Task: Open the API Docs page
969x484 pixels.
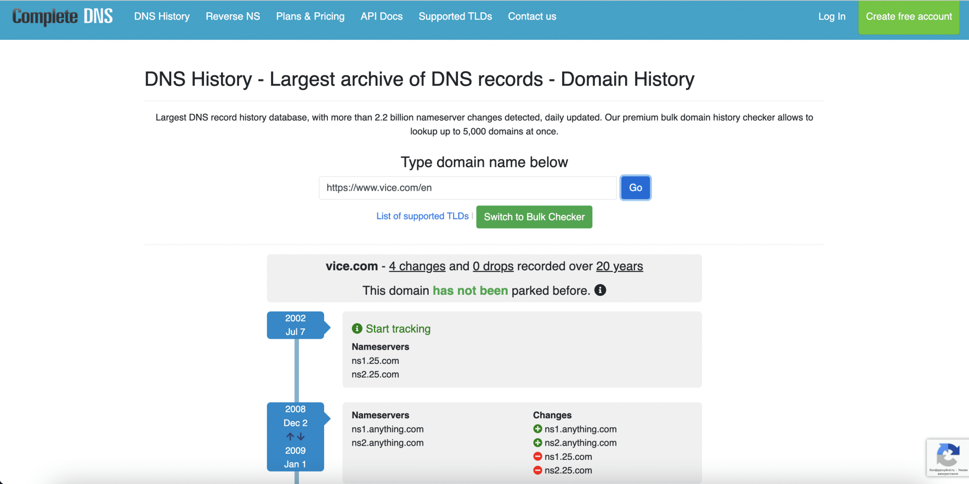Action: coord(381,16)
